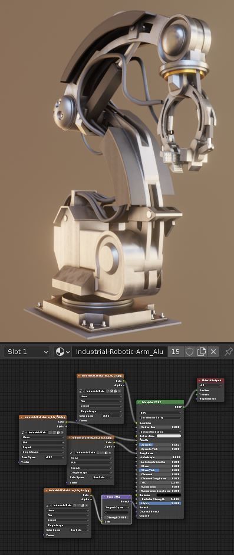
Task: Click the Surface socket on Material Output
Action: [197, 390]
